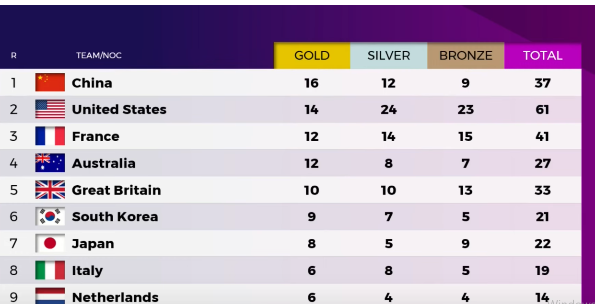
Task: Select the SILVER column header
Action: click(389, 56)
